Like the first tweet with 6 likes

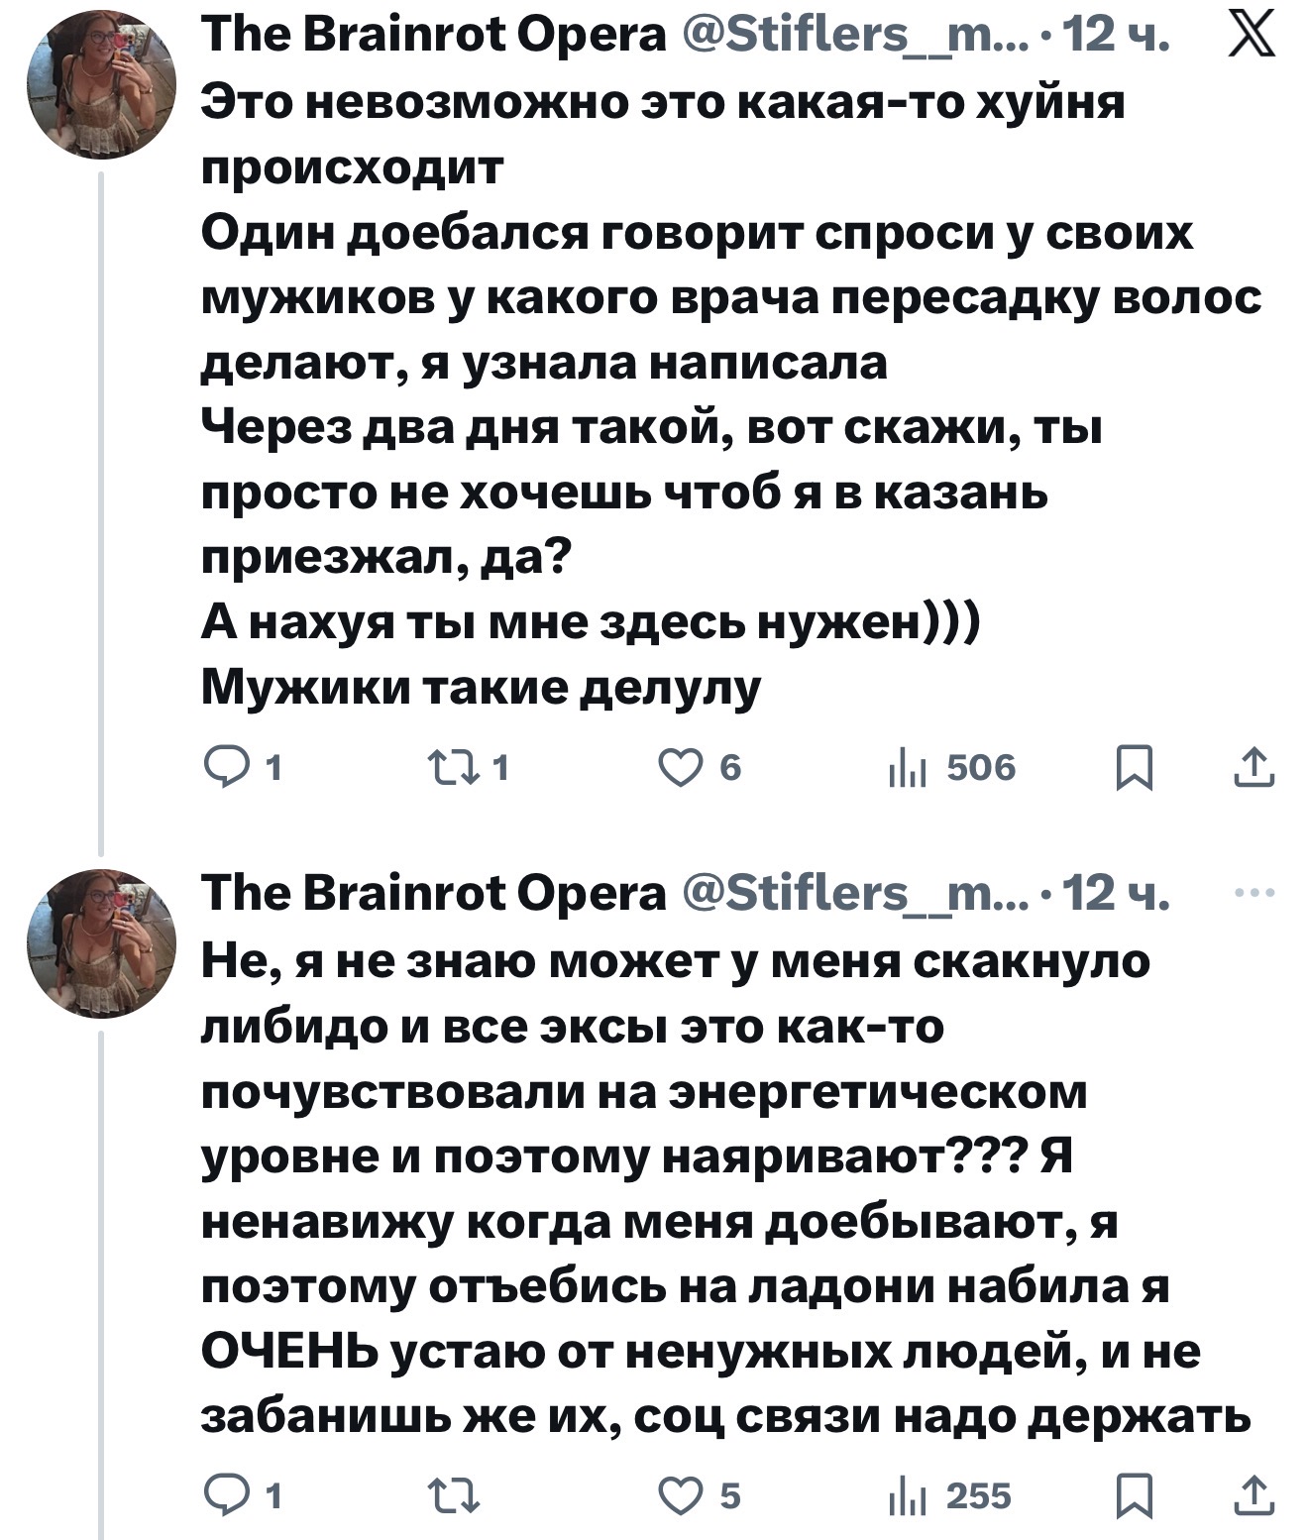tap(682, 768)
